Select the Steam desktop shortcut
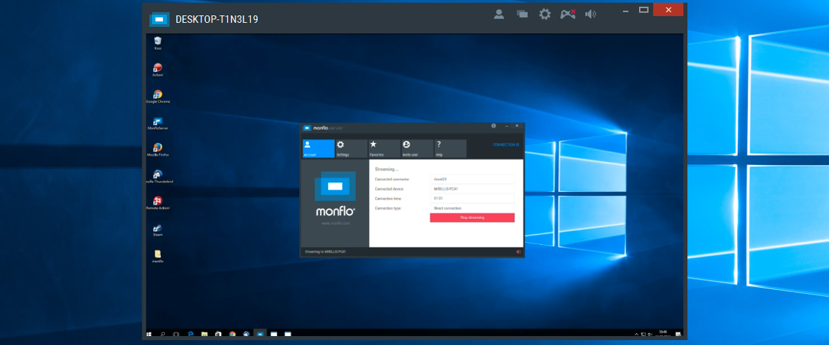 (158, 229)
